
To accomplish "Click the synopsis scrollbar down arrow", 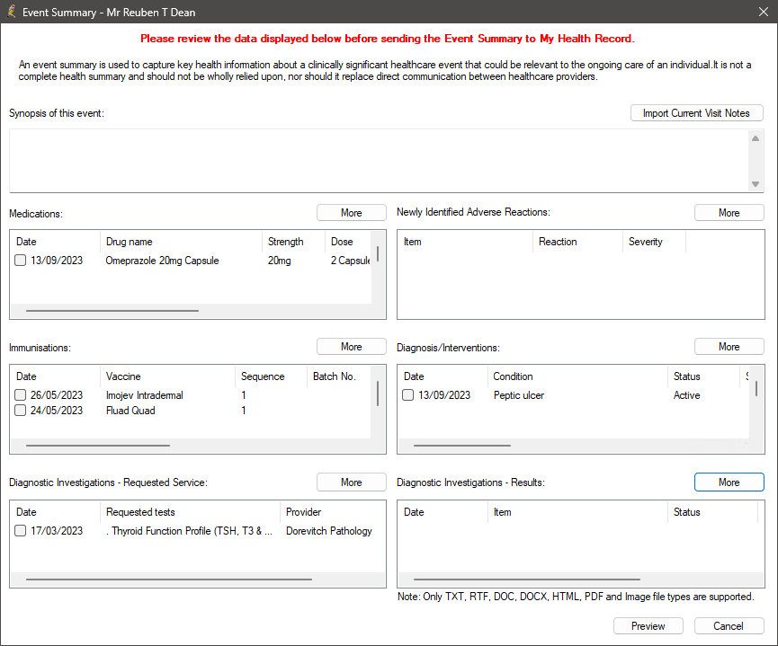I will 756,184.
